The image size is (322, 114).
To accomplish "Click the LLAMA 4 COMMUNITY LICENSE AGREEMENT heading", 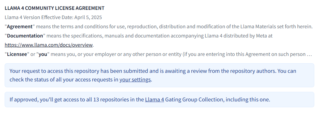I will pyautogui.click(x=55, y=8).
